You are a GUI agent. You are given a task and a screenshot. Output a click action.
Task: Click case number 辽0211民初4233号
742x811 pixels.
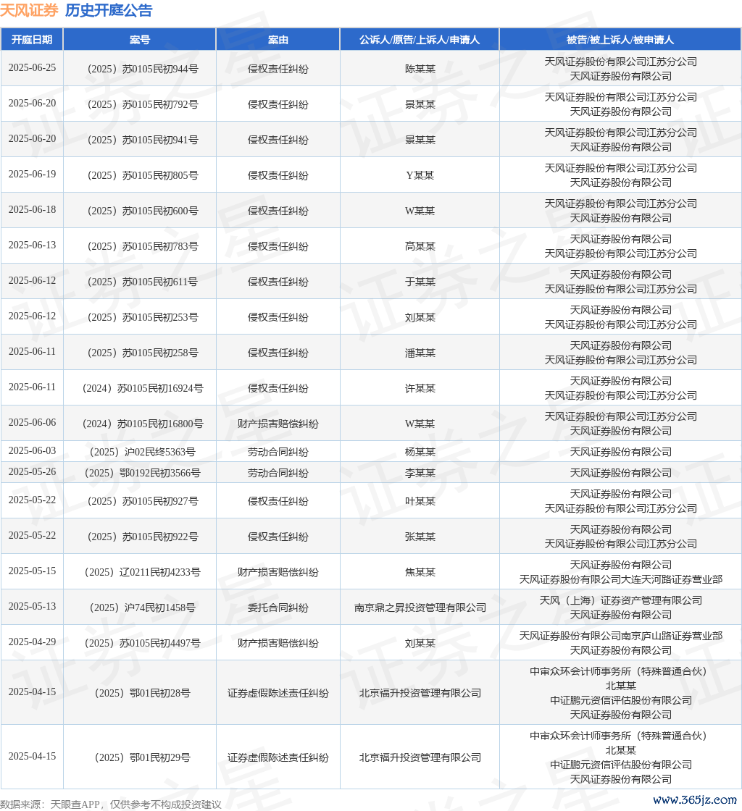click(x=143, y=573)
